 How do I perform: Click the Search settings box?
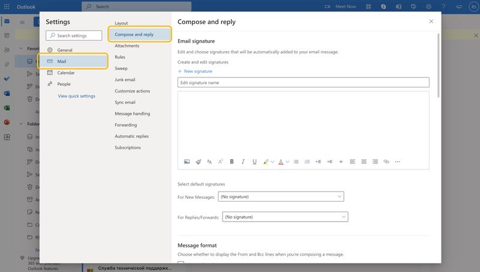74,35
